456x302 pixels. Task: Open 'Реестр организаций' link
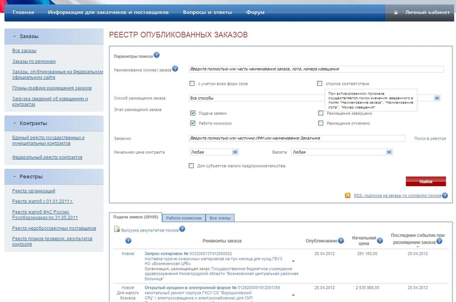(34, 191)
